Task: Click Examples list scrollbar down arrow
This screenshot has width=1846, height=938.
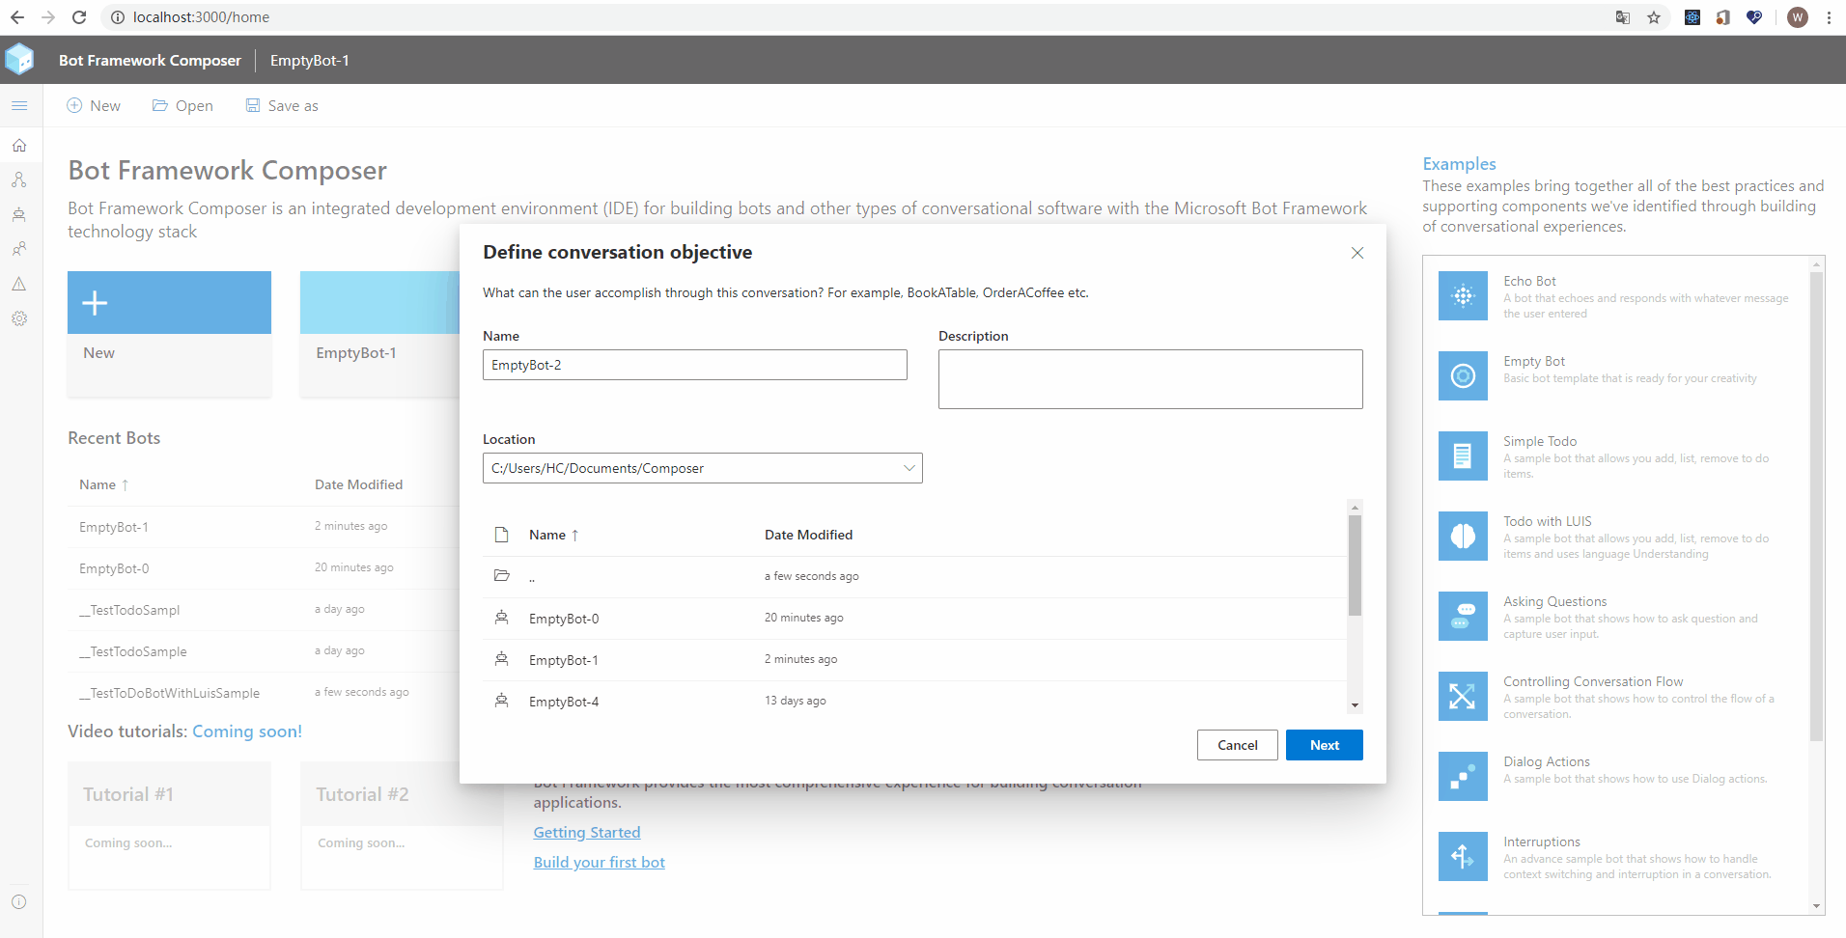Action: point(1816,906)
